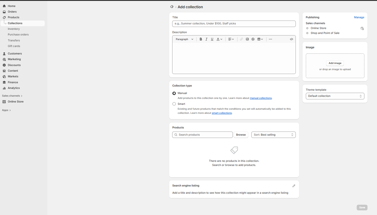This screenshot has height=215, width=377.
Task: Select the Smart collection type
Action: (174, 104)
